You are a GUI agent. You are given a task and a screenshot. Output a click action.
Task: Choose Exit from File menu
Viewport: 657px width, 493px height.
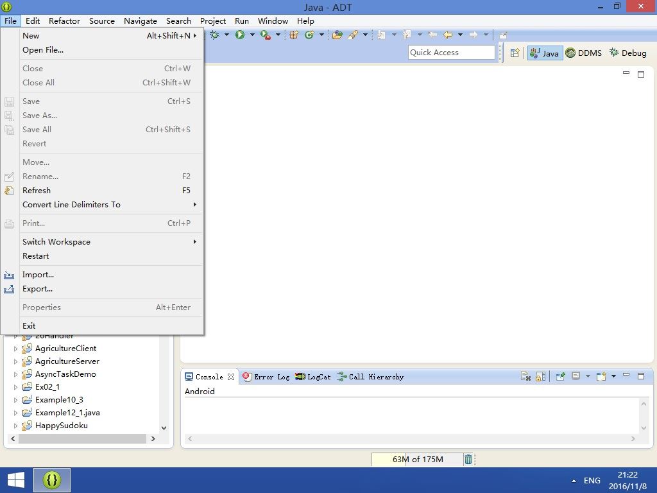point(110,325)
